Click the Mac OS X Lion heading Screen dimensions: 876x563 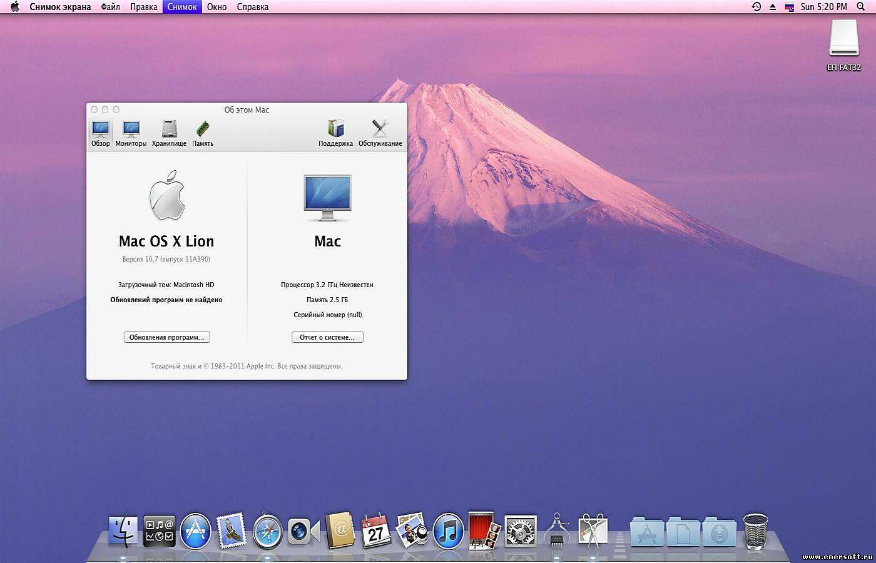tap(166, 241)
